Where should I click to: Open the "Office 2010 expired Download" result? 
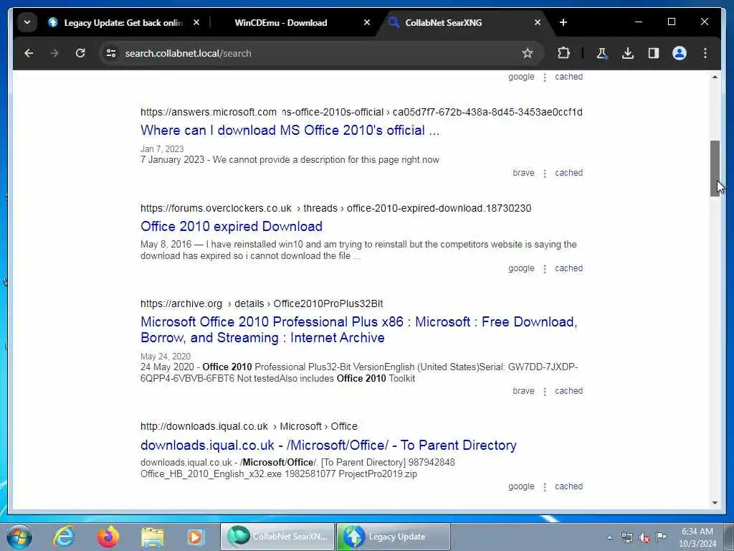232,226
